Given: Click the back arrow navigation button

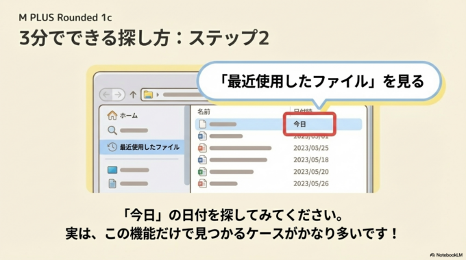Looking at the screenshot, I should (106, 94).
